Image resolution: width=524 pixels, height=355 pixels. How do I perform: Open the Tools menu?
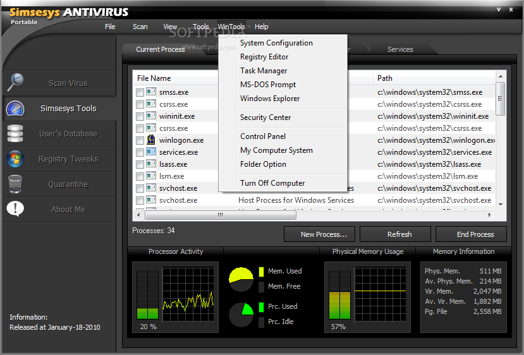point(201,27)
